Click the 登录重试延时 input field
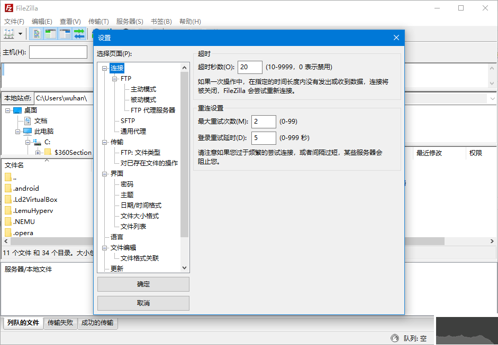The image size is (498, 345). click(264, 138)
